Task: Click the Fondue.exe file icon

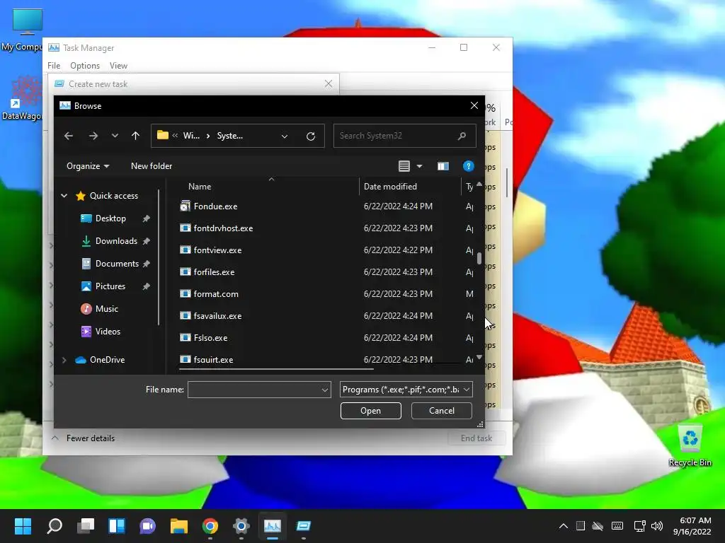Action: tap(185, 206)
